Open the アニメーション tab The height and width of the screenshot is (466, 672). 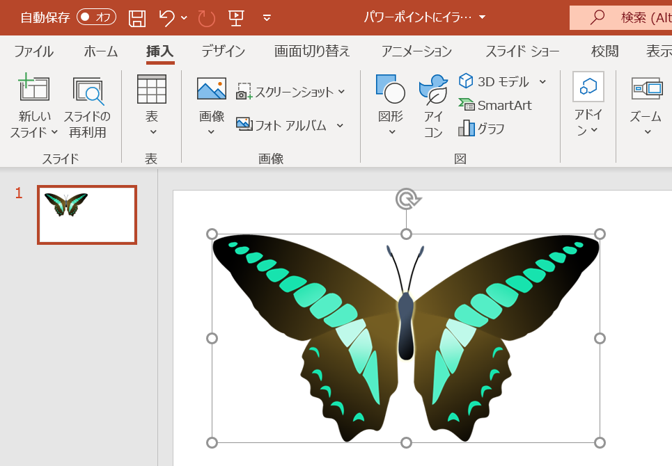pyautogui.click(x=416, y=51)
